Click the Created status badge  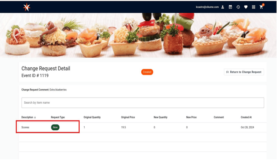coord(147,72)
